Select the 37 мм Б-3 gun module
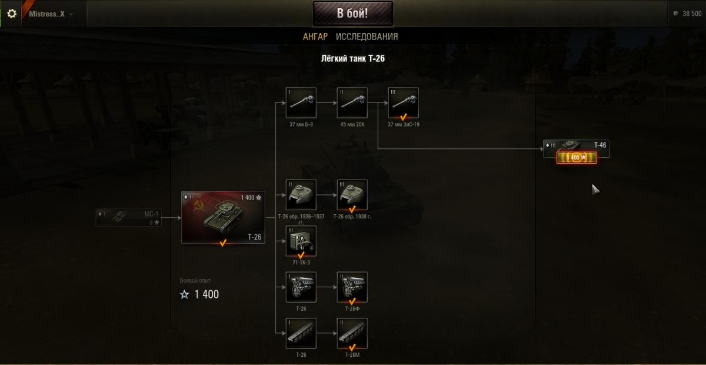The height and width of the screenshot is (365, 706). point(301,103)
